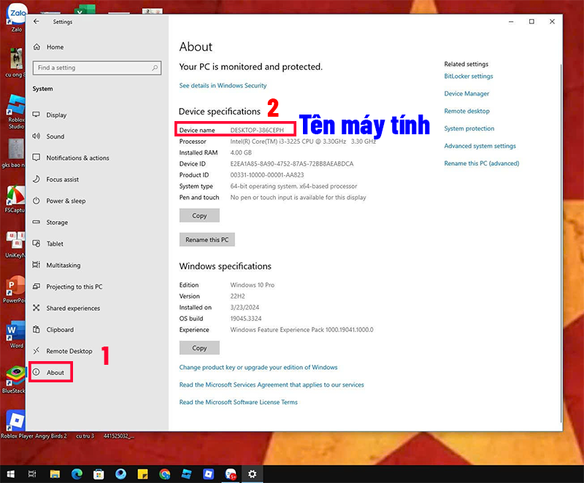Select device name DESKTOP-386CEPH value

pos(257,131)
